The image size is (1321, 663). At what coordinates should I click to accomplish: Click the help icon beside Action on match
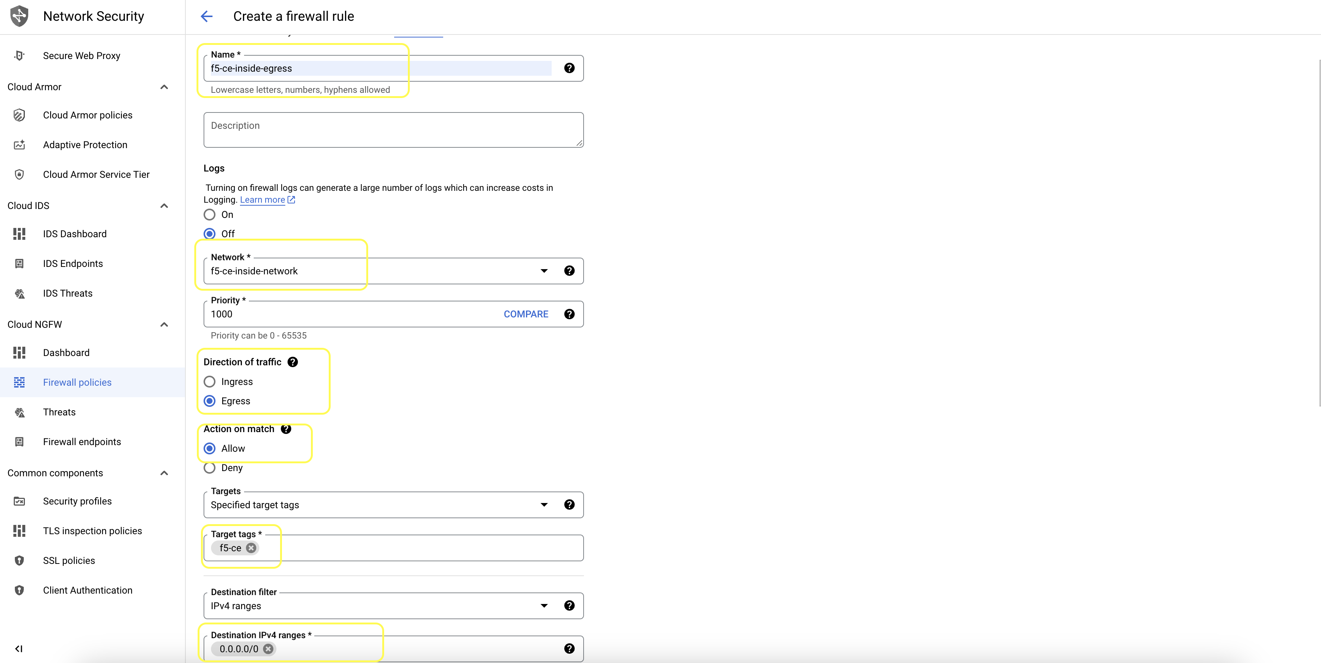(286, 429)
